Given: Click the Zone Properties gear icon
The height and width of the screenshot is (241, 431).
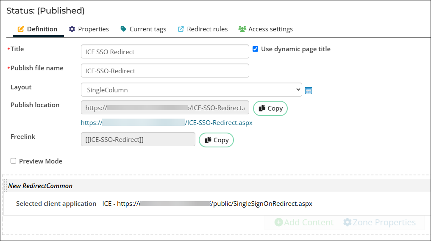Looking at the screenshot, I should pyautogui.click(x=347, y=222).
